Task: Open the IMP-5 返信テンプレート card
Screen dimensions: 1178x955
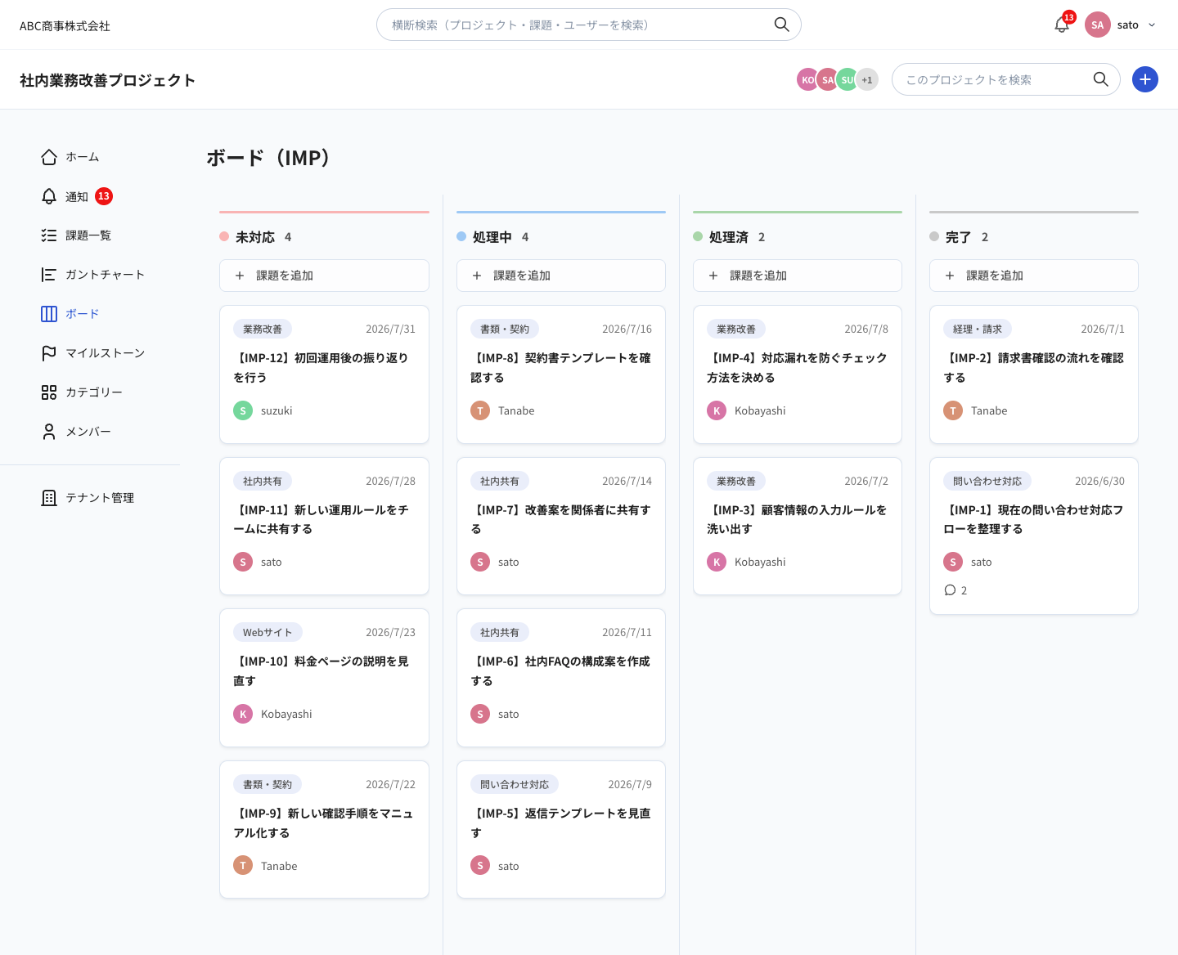Action: (561, 829)
